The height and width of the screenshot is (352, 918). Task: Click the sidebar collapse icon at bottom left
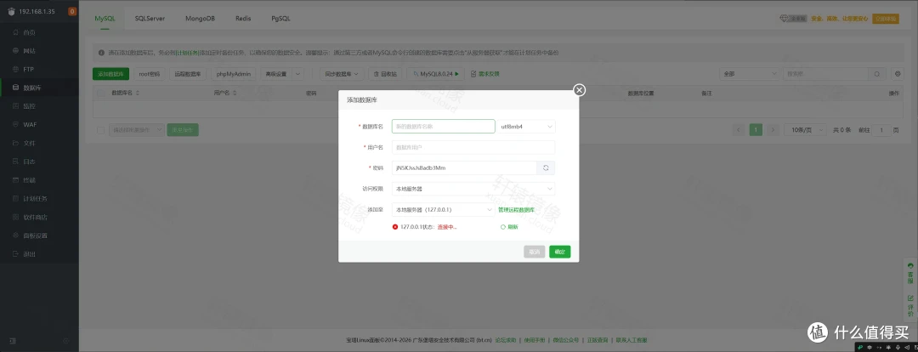pyautogui.click(x=13, y=340)
